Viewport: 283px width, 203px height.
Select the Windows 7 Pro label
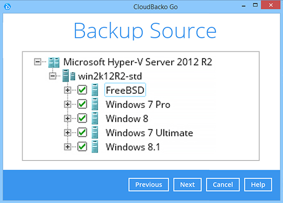pyautogui.click(x=138, y=104)
